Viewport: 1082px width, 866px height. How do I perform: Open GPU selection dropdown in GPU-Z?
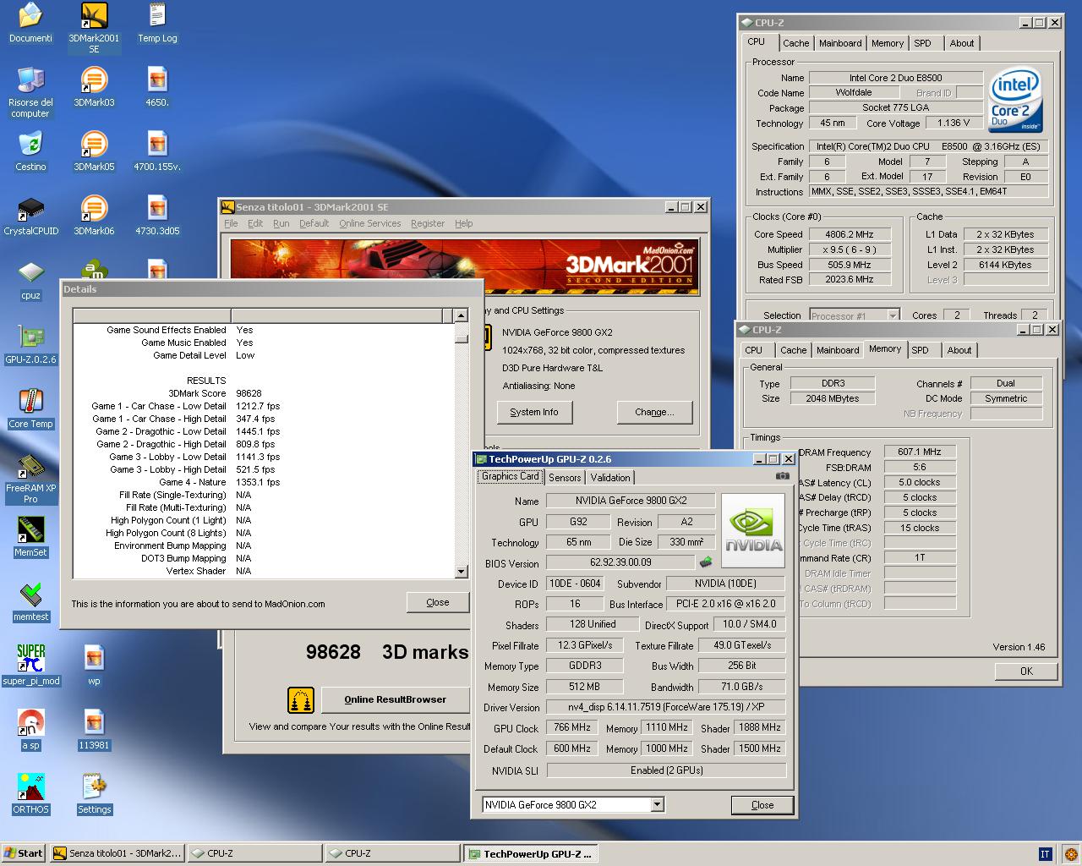click(x=657, y=804)
